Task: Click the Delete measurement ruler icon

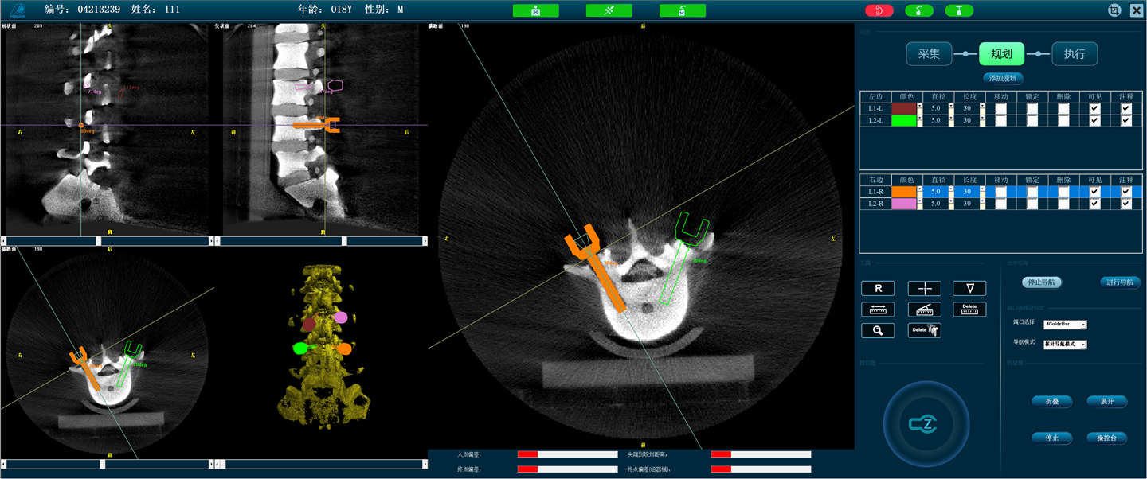Action: [969, 310]
